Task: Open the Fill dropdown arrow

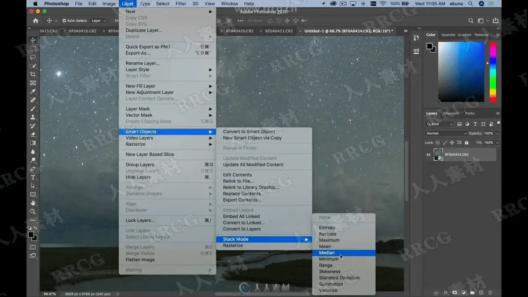Action: (497, 143)
